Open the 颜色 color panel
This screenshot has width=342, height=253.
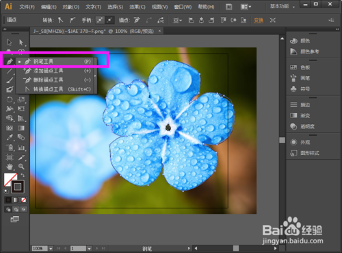click(x=305, y=41)
